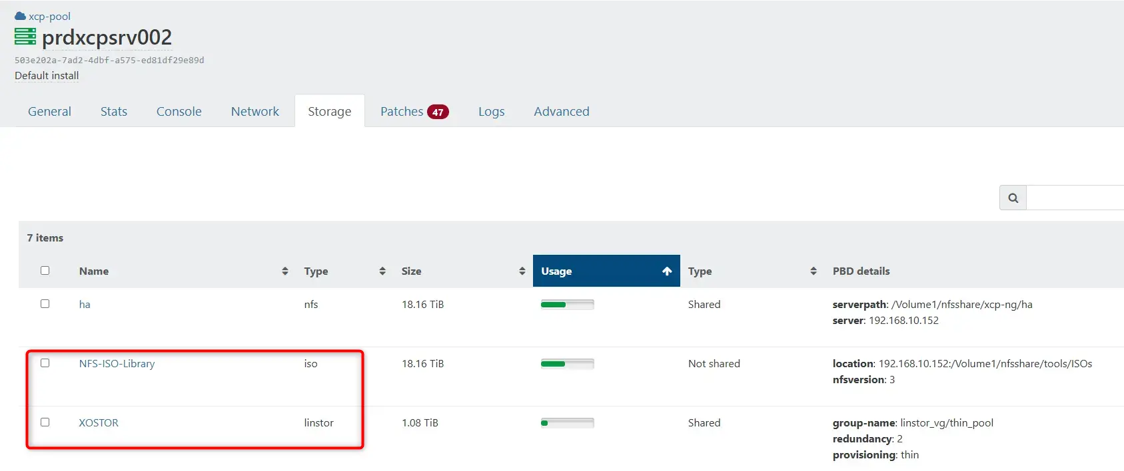The width and height of the screenshot is (1124, 471).
Task: Click the 7 items count label
Action: 45,237
